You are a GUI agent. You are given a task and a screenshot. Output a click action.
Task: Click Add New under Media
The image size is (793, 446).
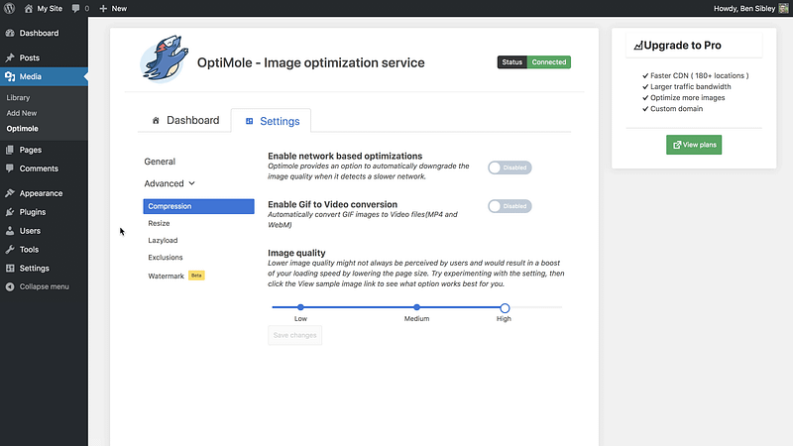point(22,113)
